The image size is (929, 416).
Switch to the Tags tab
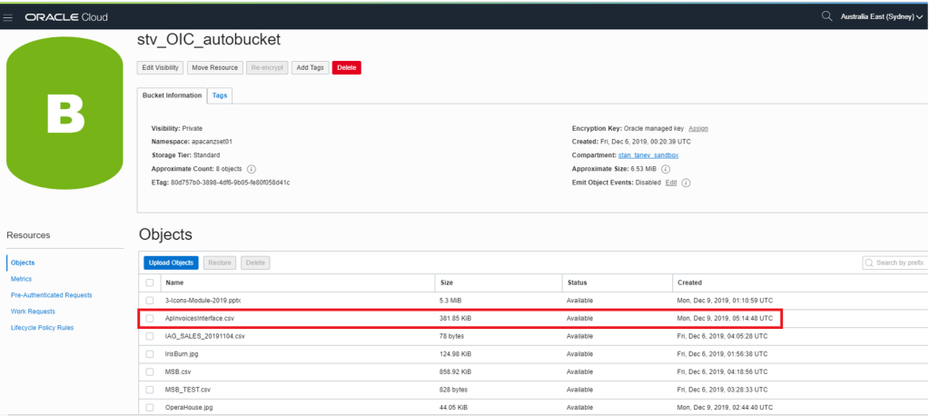tap(220, 94)
